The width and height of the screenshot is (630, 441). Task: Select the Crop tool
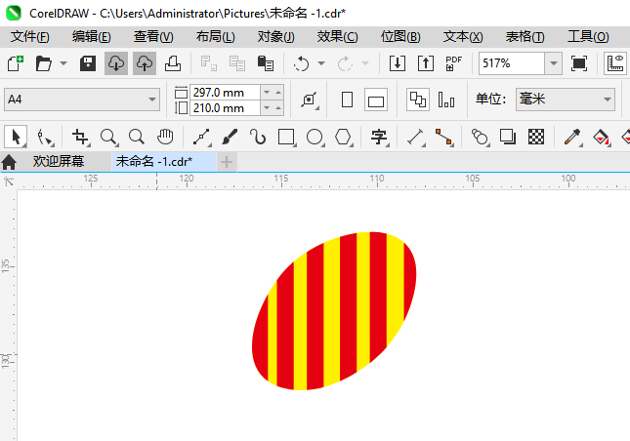click(80, 138)
